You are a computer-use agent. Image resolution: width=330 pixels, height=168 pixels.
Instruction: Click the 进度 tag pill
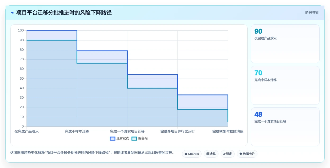click(x=228, y=154)
